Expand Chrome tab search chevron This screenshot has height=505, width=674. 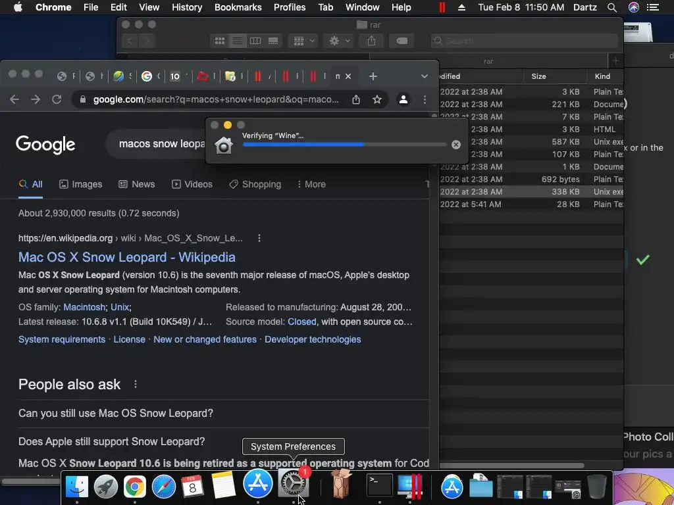(425, 76)
